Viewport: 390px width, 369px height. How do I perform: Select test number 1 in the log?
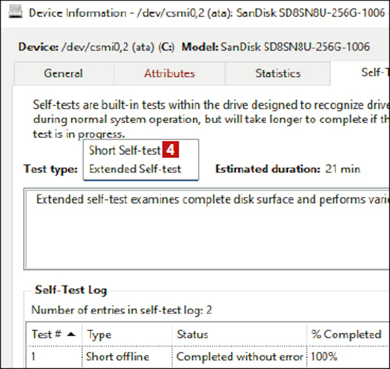(33, 357)
